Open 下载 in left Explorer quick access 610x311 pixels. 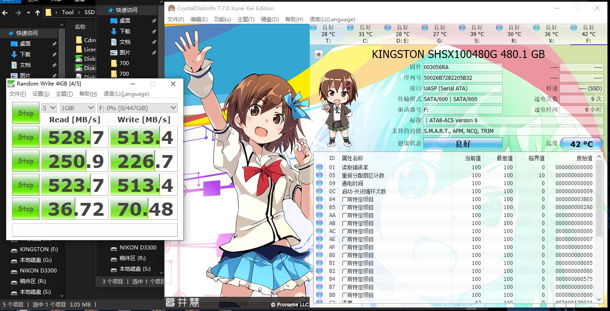tap(25, 54)
